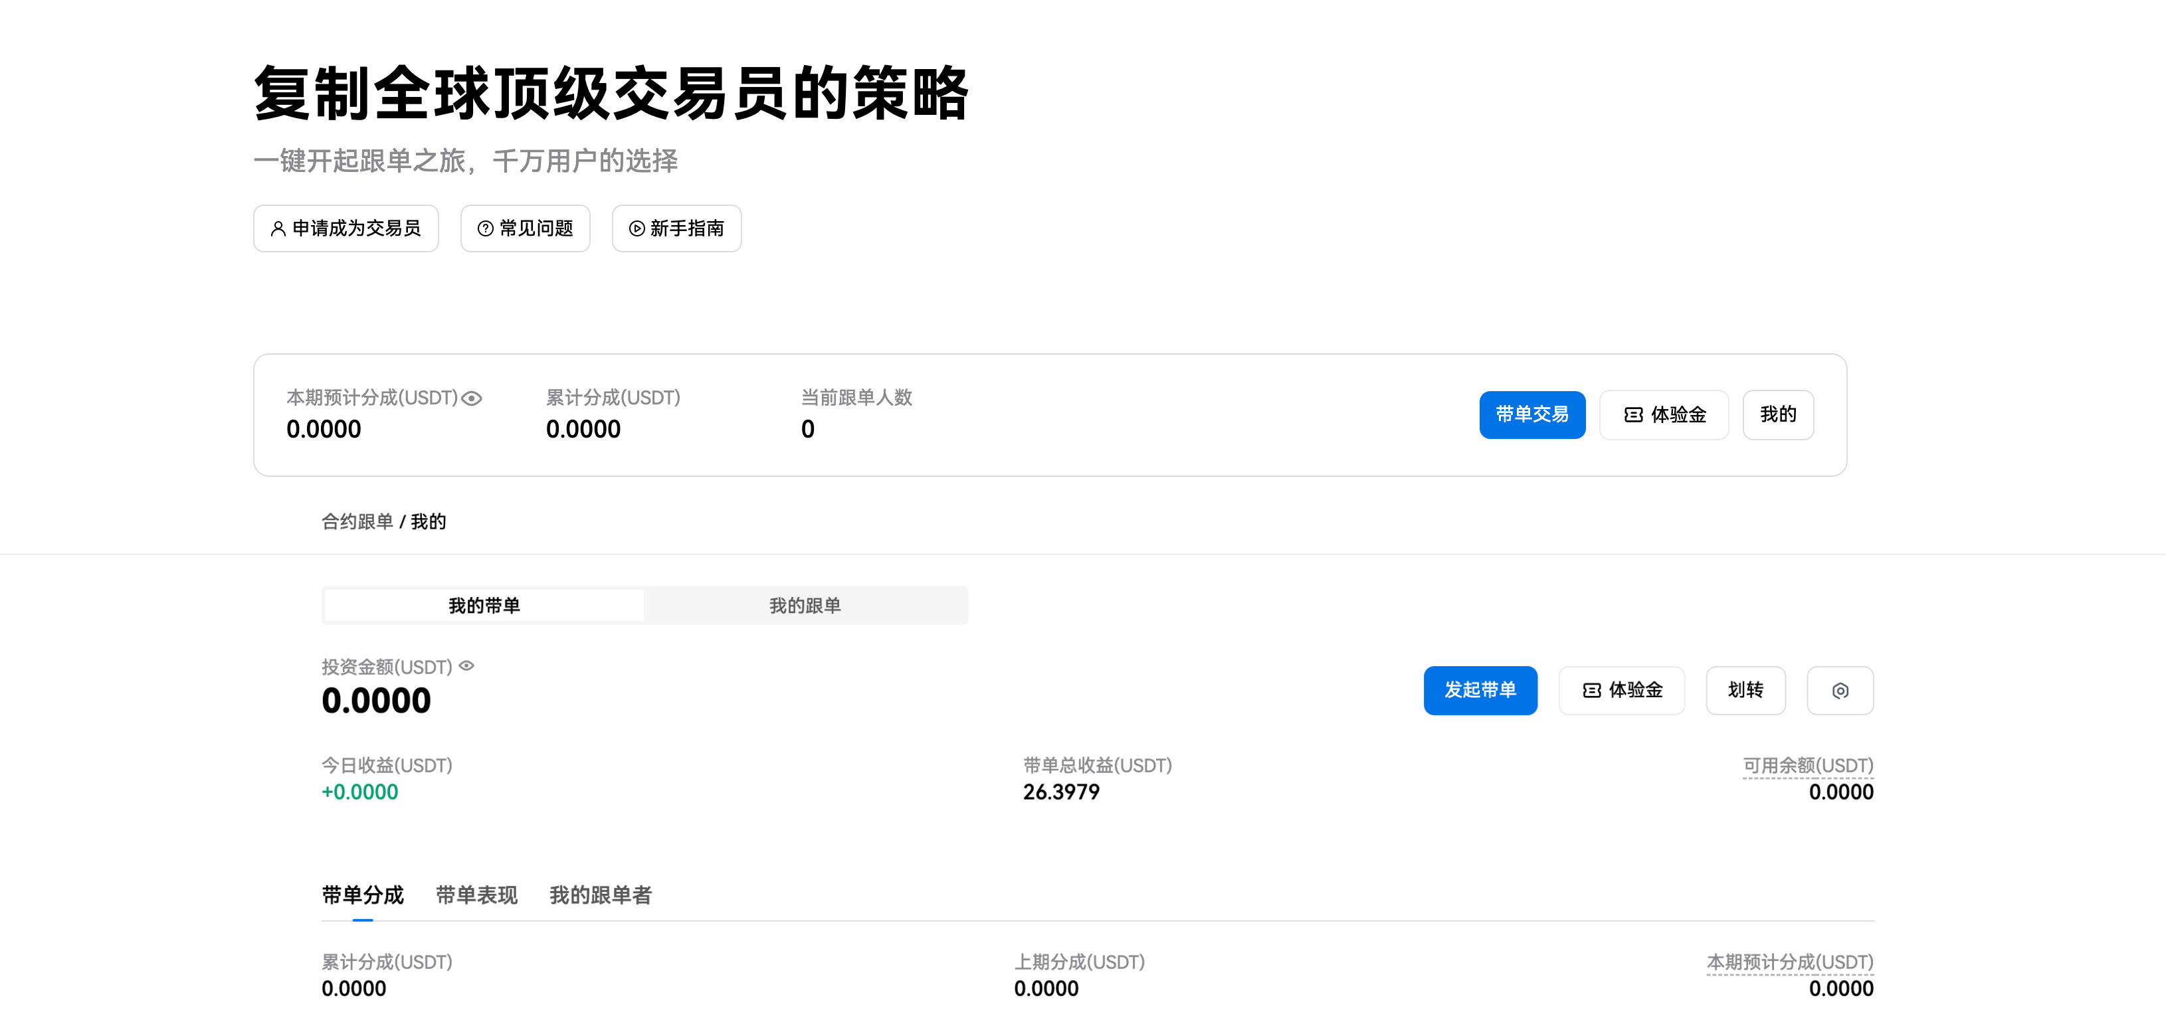Click 体验金 in the top summary card
Image resolution: width=2166 pixels, height=1028 pixels.
click(1663, 414)
